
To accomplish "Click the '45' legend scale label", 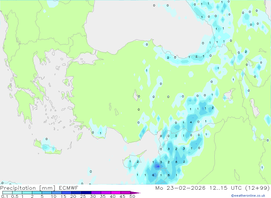I will (122, 196).
